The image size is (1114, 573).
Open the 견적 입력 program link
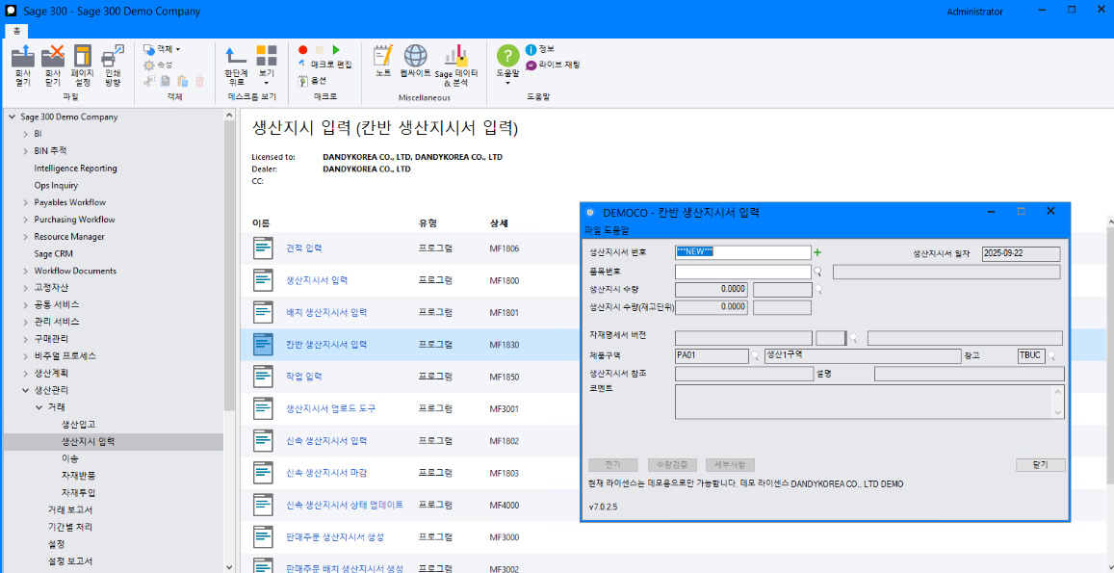304,248
